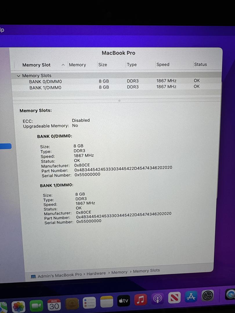Sort by the Size column header
Screen dimensions: 235x313
point(102,65)
